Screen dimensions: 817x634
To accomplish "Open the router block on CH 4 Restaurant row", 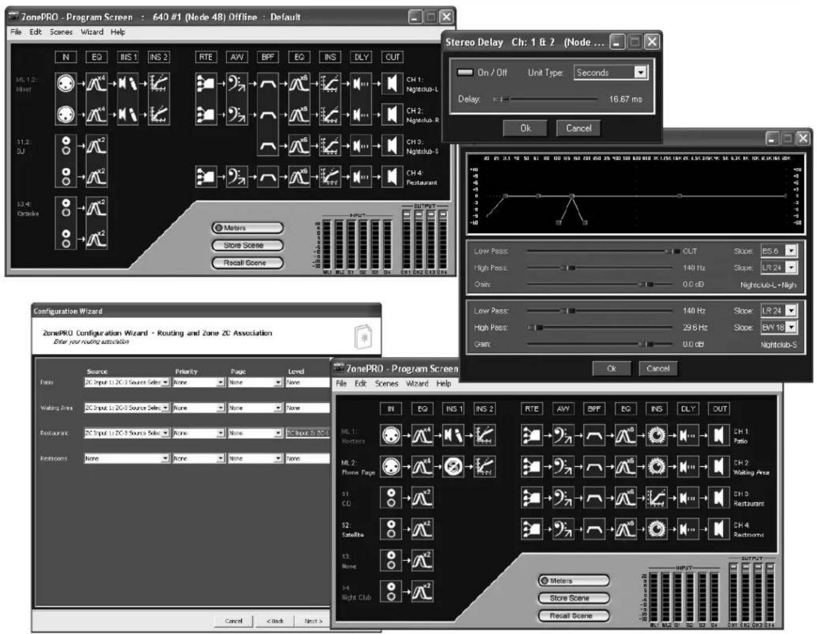I will [205, 176].
